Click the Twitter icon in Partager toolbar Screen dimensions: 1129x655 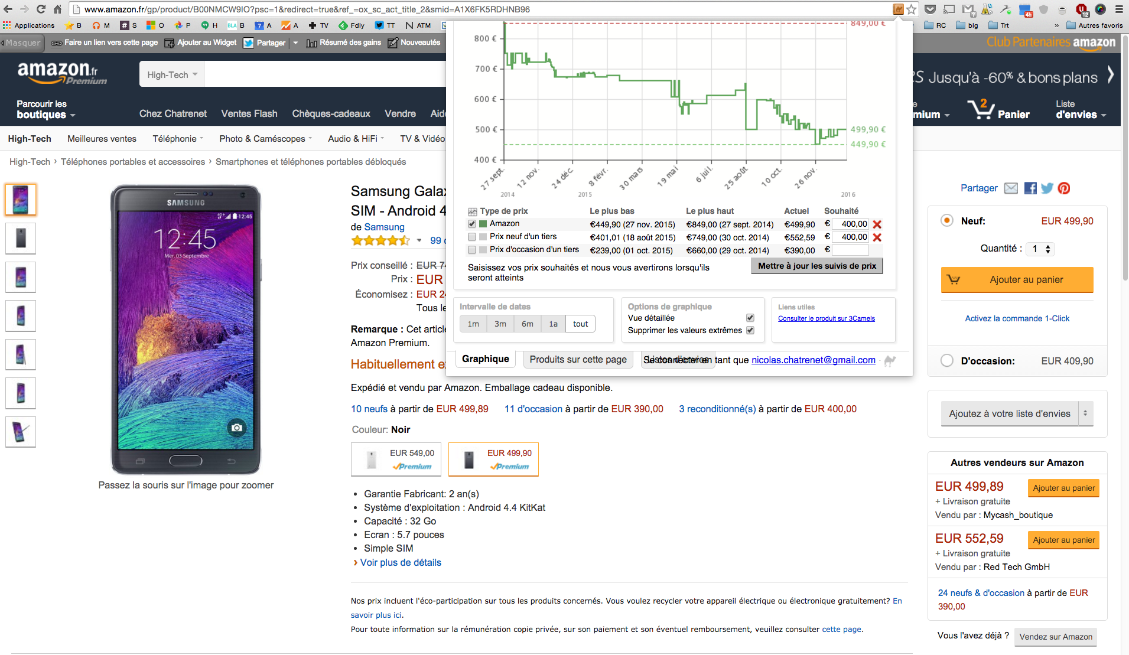[248, 43]
